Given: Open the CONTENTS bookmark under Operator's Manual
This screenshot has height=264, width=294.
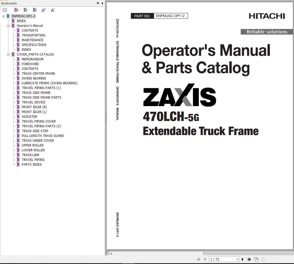Looking at the screenshot, I should point(30,31).
